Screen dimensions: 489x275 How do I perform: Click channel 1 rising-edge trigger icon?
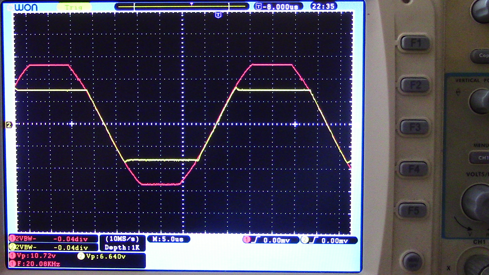click(x=255, y=240)
